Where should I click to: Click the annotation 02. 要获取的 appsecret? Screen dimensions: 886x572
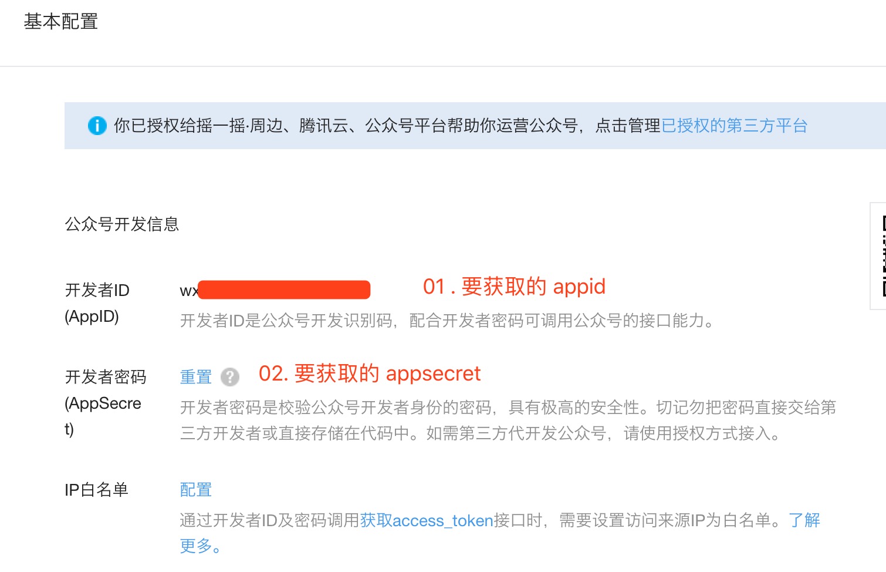point(370,374)
